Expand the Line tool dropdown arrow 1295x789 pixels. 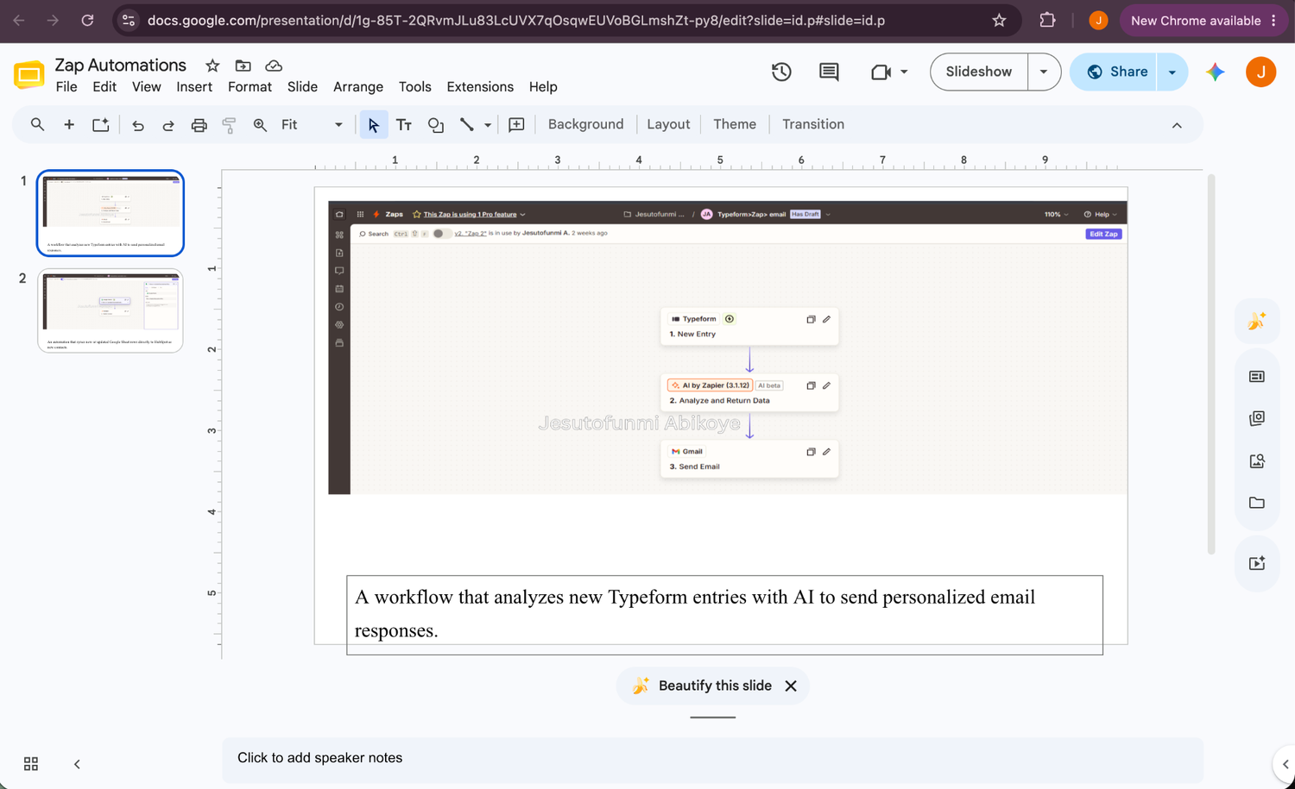tap(488, 125)
